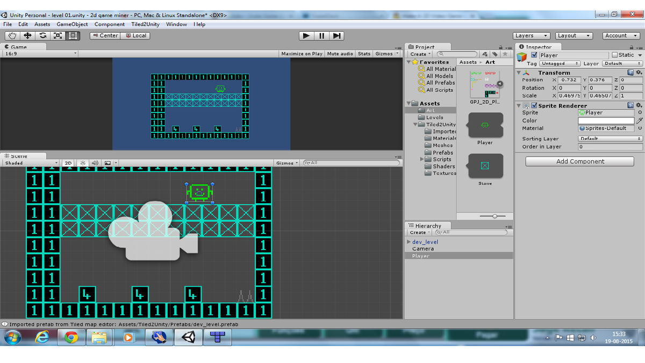The width and height of the screenshot is (645, 363).
Task: Open the Tag Untagged dropdown
Action: pyautogui.click(x=560, y=63)
